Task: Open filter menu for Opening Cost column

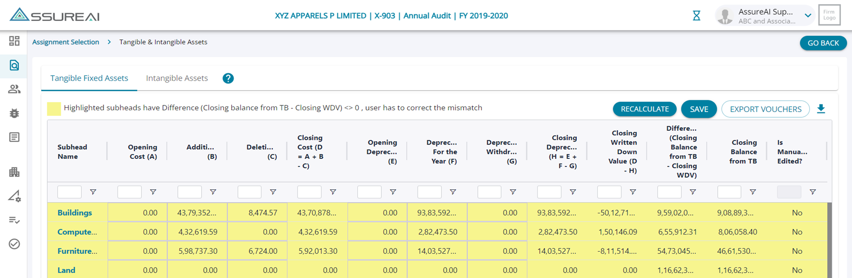Action: pos(153,192)
